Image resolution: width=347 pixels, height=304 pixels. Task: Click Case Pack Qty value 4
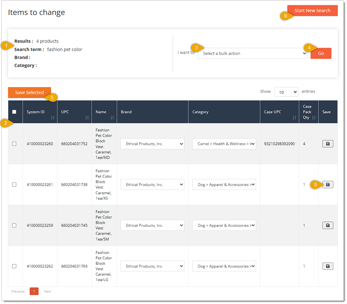point(304,144)
